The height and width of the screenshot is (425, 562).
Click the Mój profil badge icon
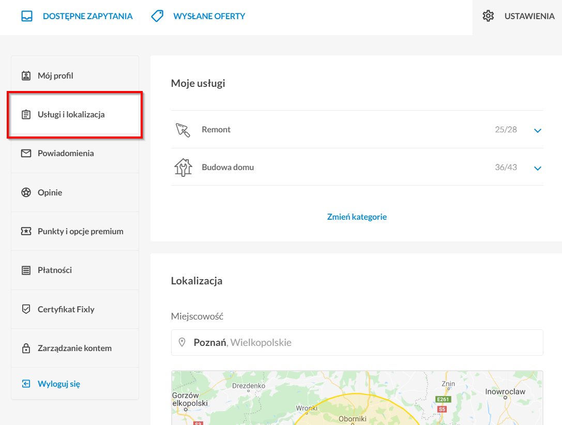click(26, 75)
